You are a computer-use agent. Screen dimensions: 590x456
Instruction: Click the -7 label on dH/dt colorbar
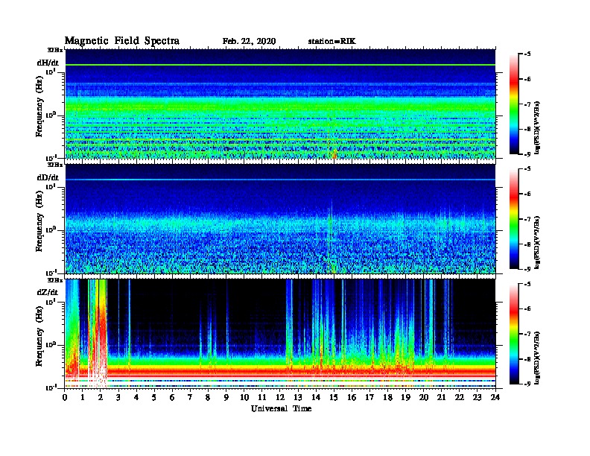527,104
